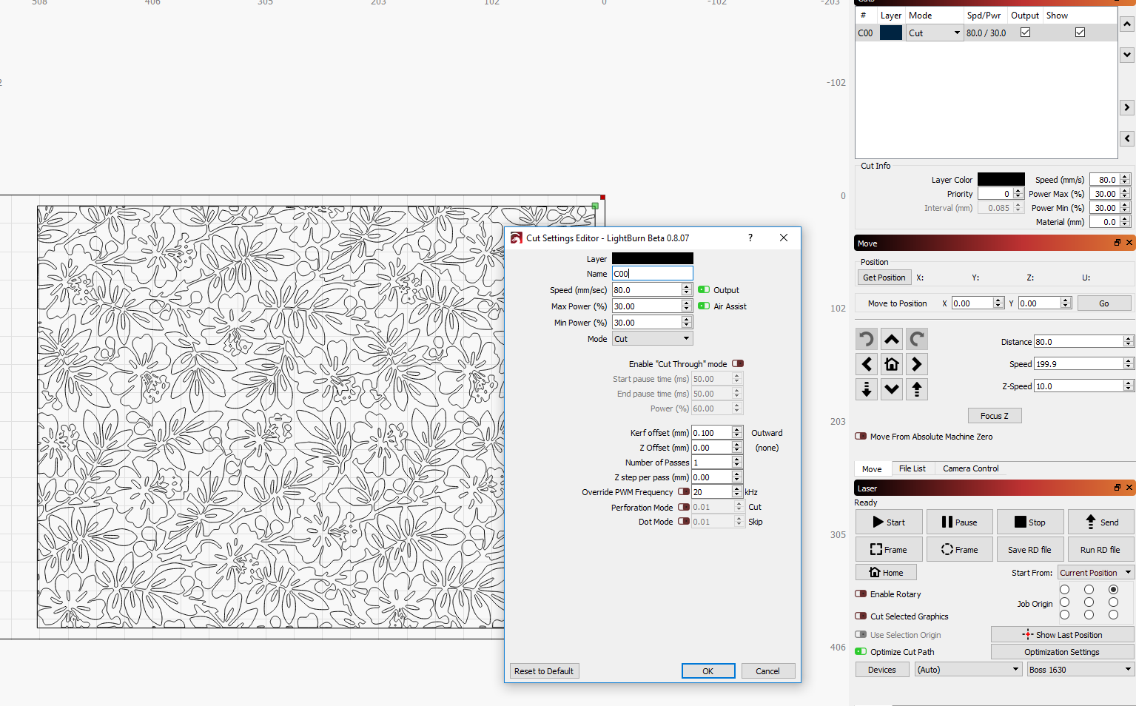
Task: Set Job Origin to top-left
Action: [1064, 589]
